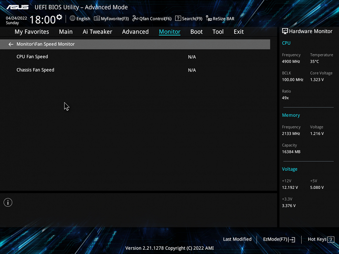Click the CPU Fan Speed N/A value
Viewport: 339px width, 254px height.
[x=192, y=57]
